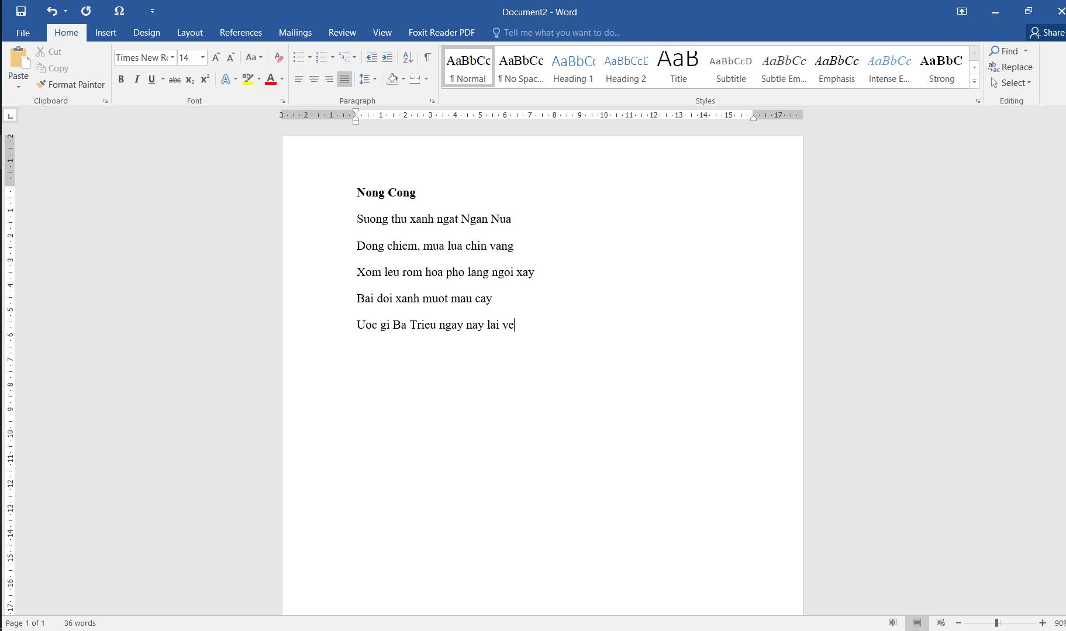Click the Tell me search box

[x=556, y=33]
